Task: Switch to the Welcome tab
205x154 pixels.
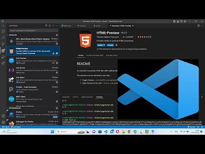Action: 66,26
